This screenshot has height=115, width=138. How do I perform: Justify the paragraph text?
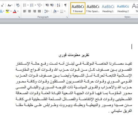39,11
